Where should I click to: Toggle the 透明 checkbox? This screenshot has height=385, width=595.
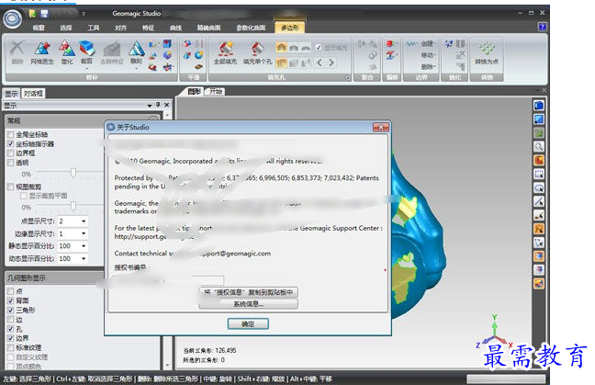point(11,163)
